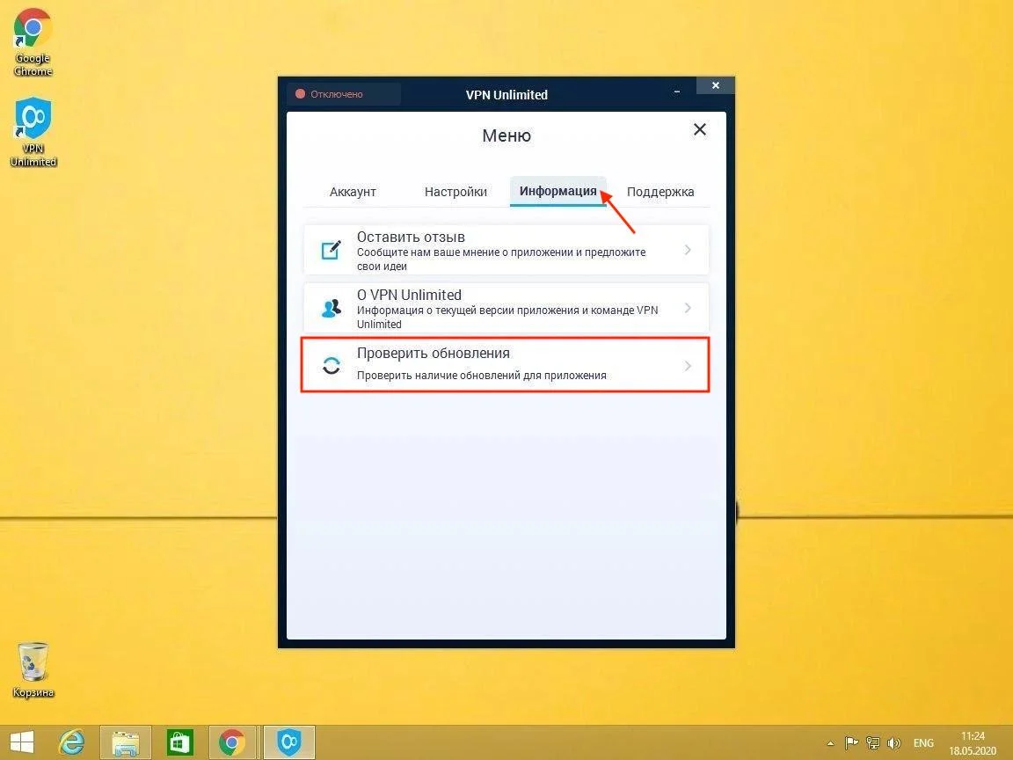The height and width of the screenshot is (760, 1013).
Task: Expand the Проверить обновления chevron arrow
Action: coord(688,366)
